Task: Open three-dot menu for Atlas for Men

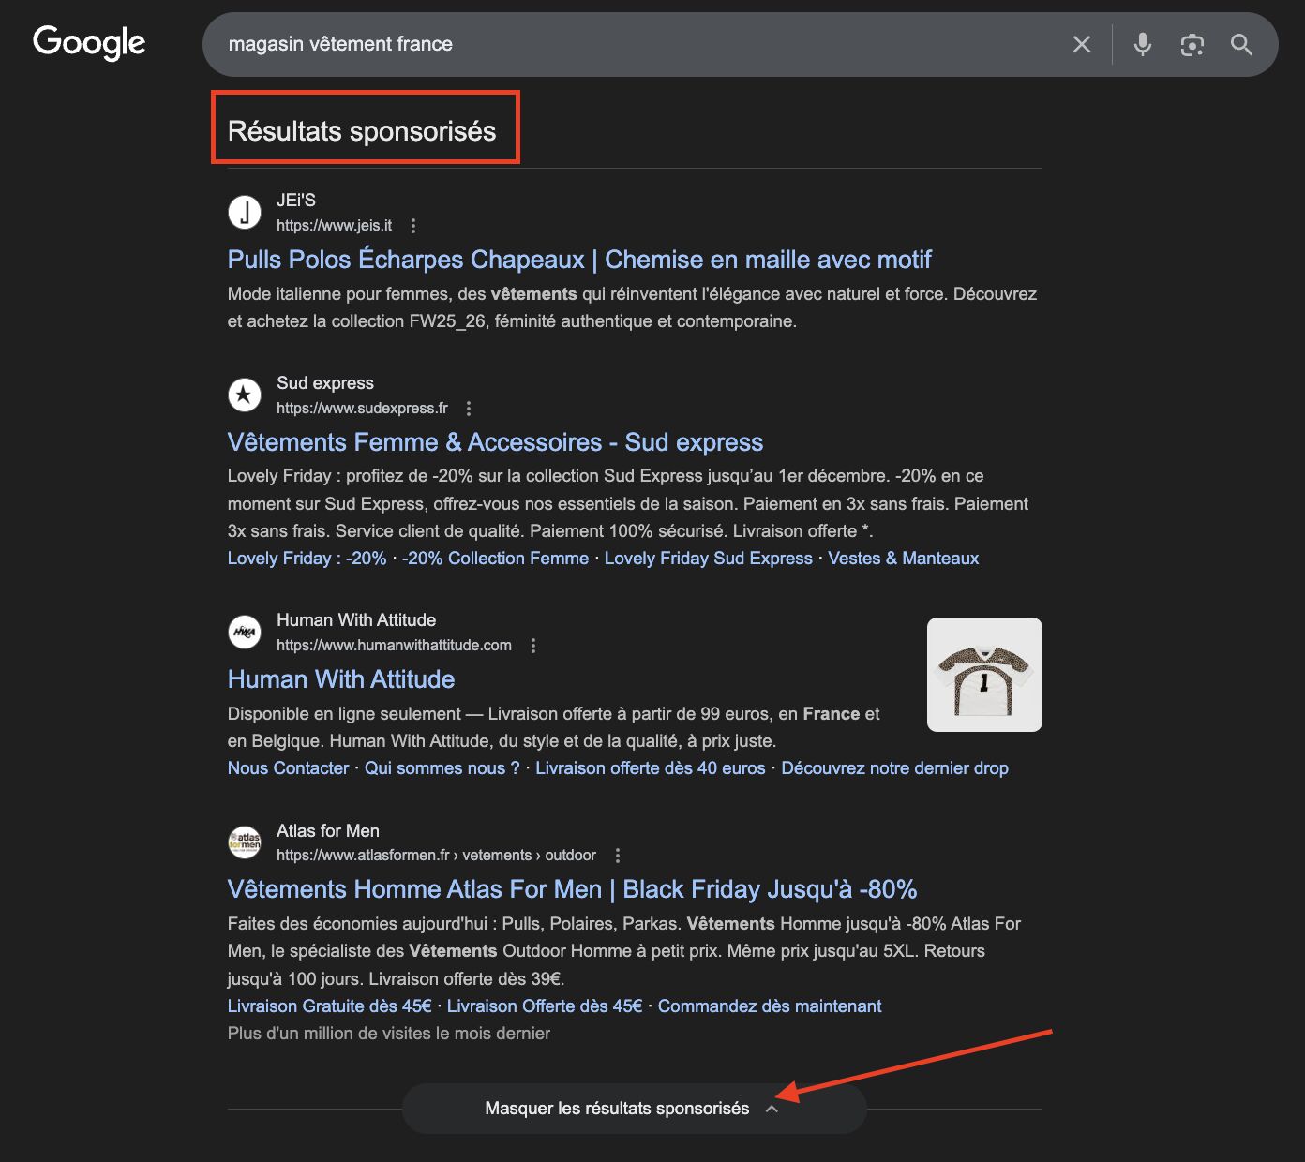Action: click(617, 856)
